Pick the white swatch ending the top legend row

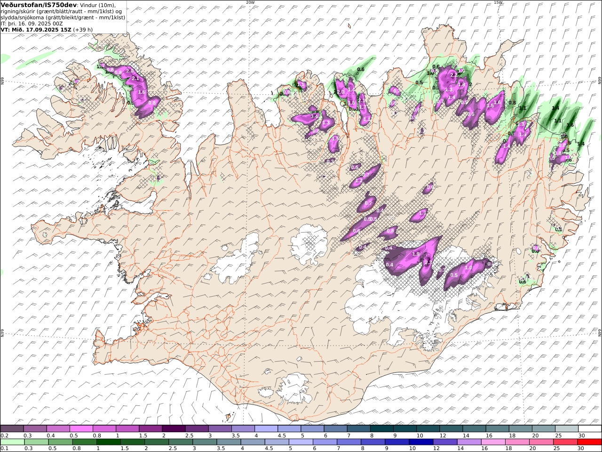pyautogui.click(x=589, y=429)
